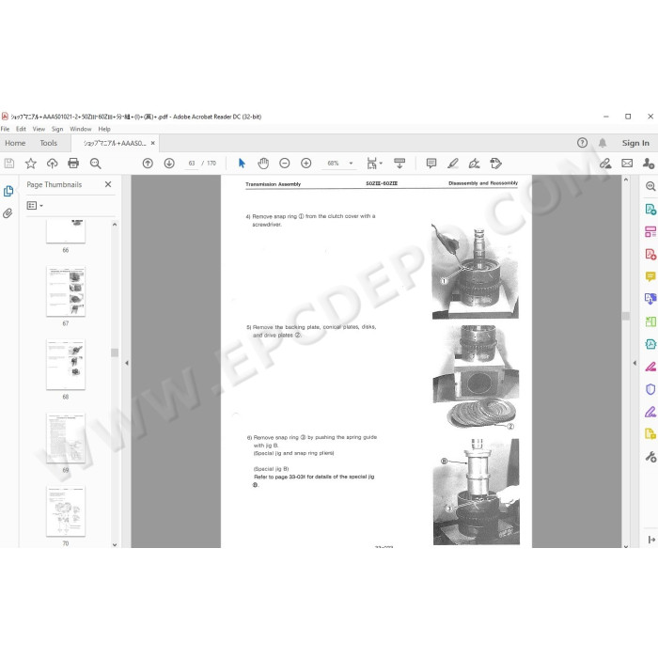The height and width of the screenshot is (658, 658).
Task: Select page 68 thumbnail
Action: [x=66, y=365]
